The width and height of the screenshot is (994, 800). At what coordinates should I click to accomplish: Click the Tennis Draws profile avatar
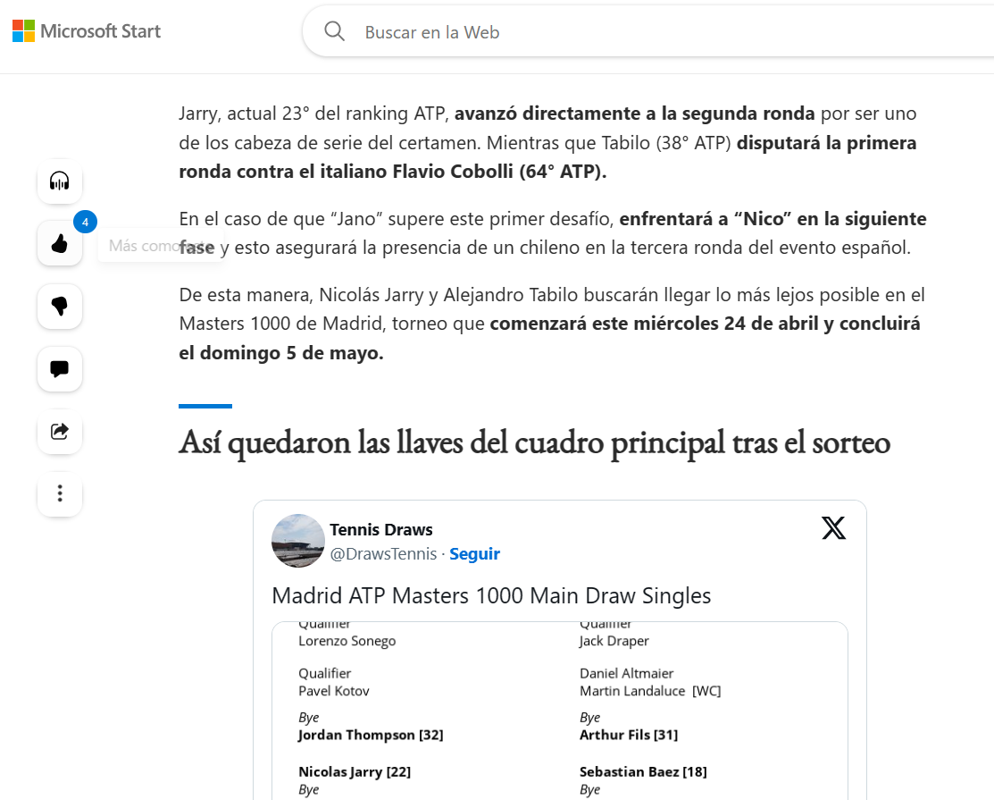point(298,541)
